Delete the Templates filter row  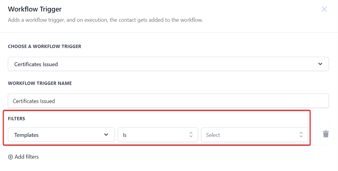pyautogui.click(x=326, y=134)
